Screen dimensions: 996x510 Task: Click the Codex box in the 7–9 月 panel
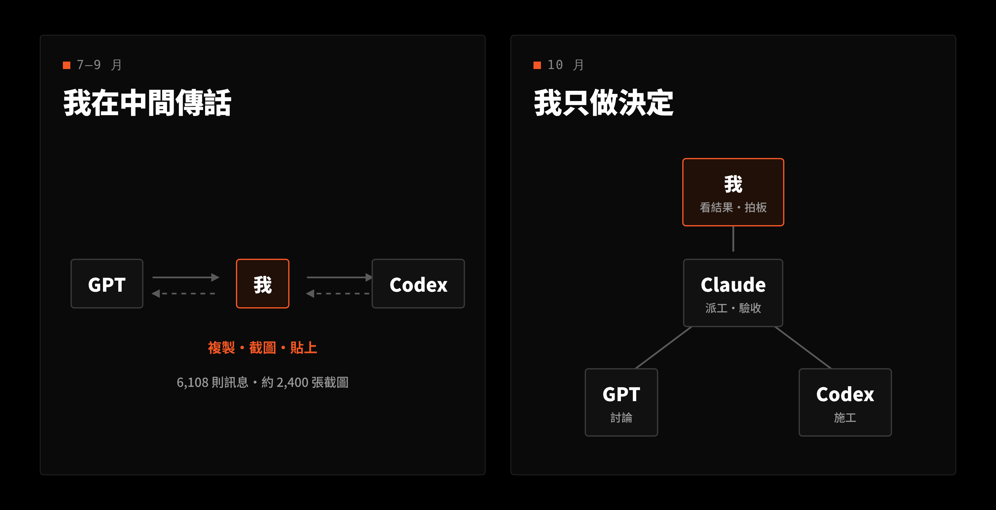click(418, 284)
